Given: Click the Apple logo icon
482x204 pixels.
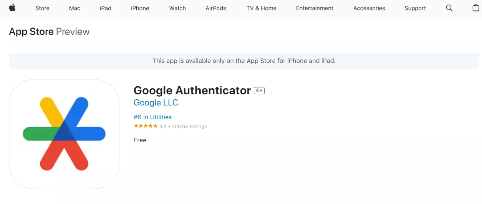Looking at the screenshot, I should [12, 8].
